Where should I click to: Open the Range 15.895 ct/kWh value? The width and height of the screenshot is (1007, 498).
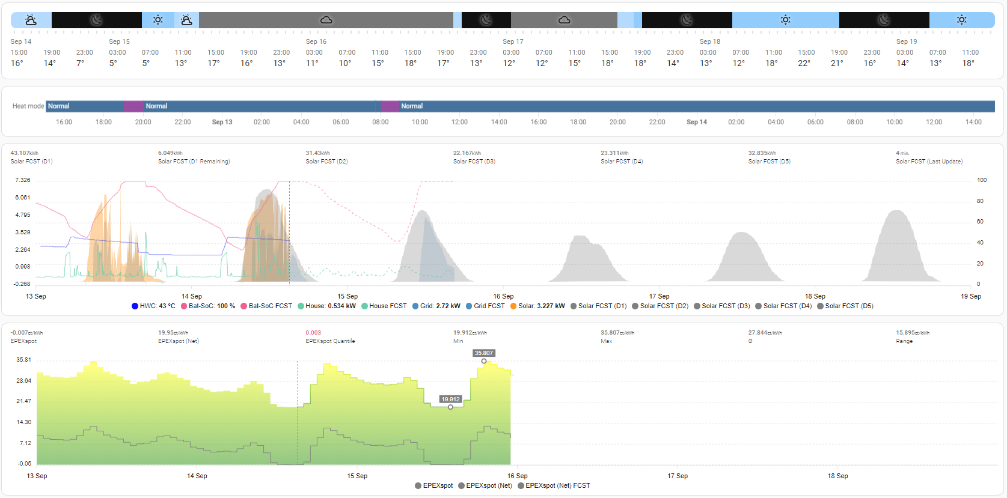tap(913, 333)
